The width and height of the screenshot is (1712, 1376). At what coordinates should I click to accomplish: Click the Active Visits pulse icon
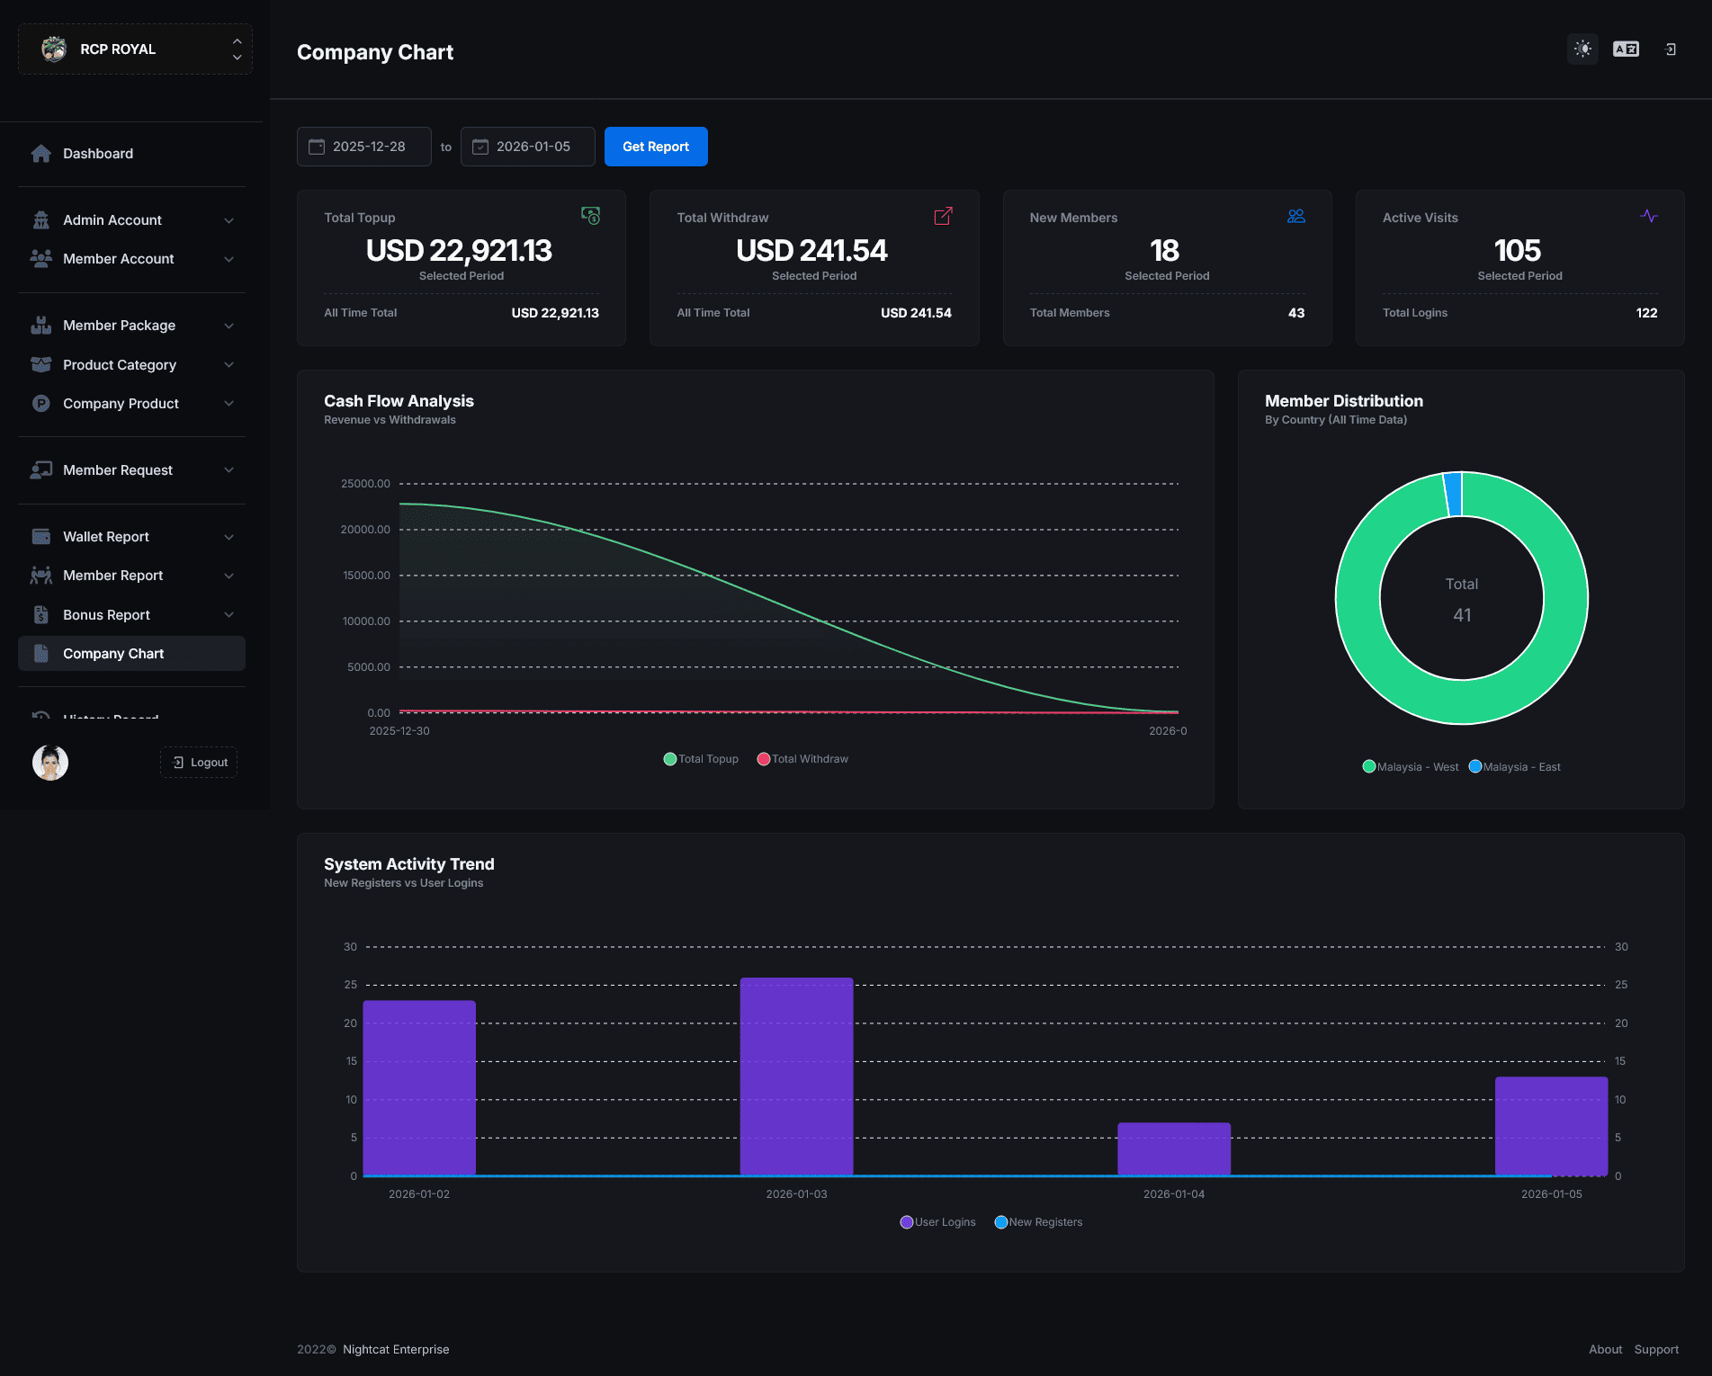[x=1649, y=217]
